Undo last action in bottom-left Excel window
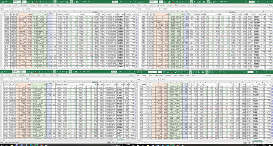 5,72
